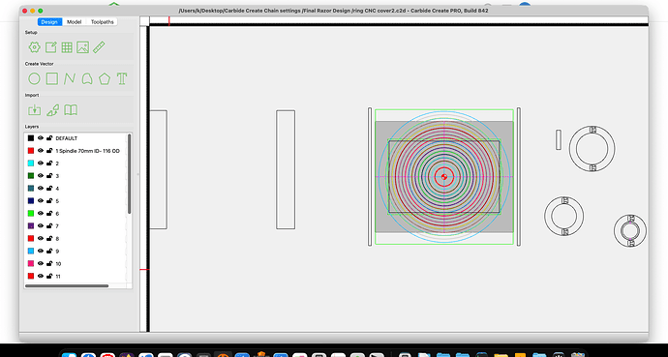Click the bright green swatch of layer 6
The image size is (668, 357).
coord(31,213)
